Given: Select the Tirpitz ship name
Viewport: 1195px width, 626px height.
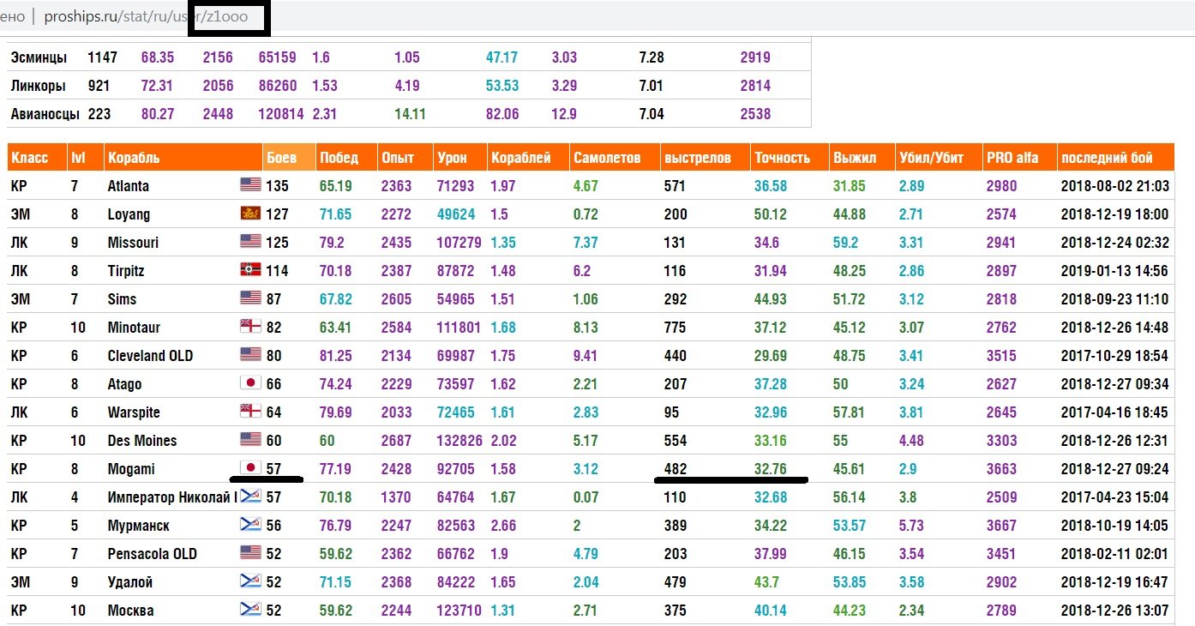Looking at the screenshot, I should (126, 271).
